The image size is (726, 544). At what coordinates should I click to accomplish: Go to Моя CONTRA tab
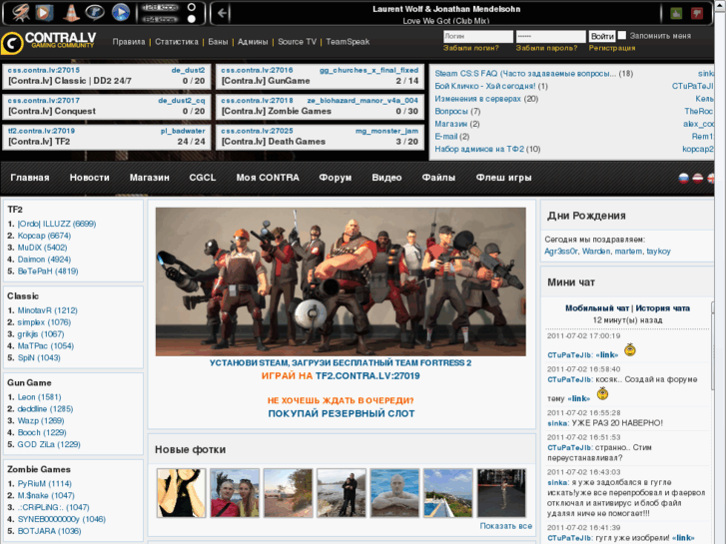click(x=268, y=178)
